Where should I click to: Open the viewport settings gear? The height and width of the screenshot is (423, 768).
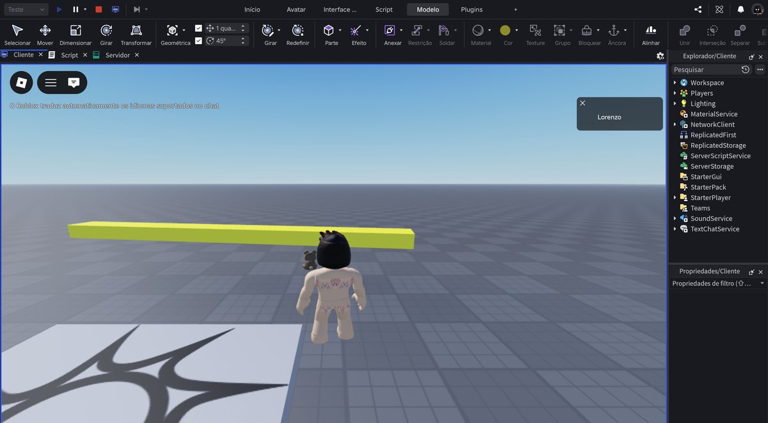[x=660, y=56]
